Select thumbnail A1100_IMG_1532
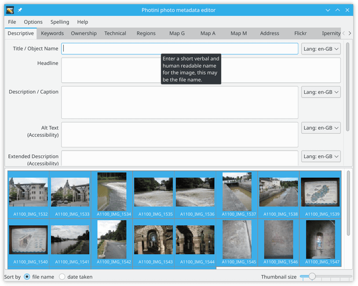The image size is (358, 286). pos(28,195)
